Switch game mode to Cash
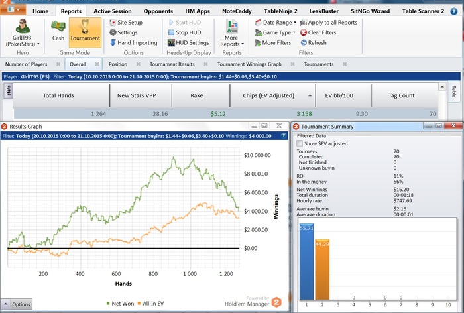464x313 pixels. (x=58, y=31)
